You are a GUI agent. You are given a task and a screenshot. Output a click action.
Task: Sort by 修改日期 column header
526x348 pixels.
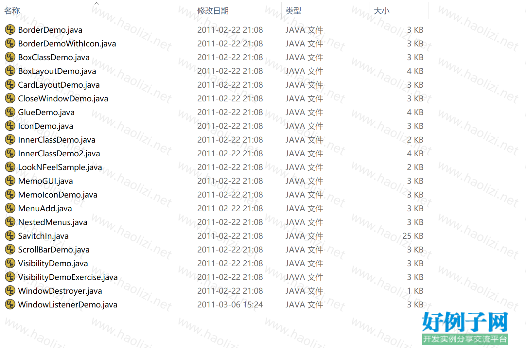point(213,11)
